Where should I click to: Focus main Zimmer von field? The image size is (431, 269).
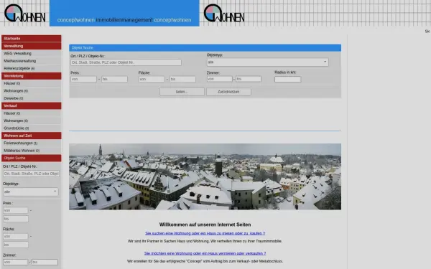point(220,79)
